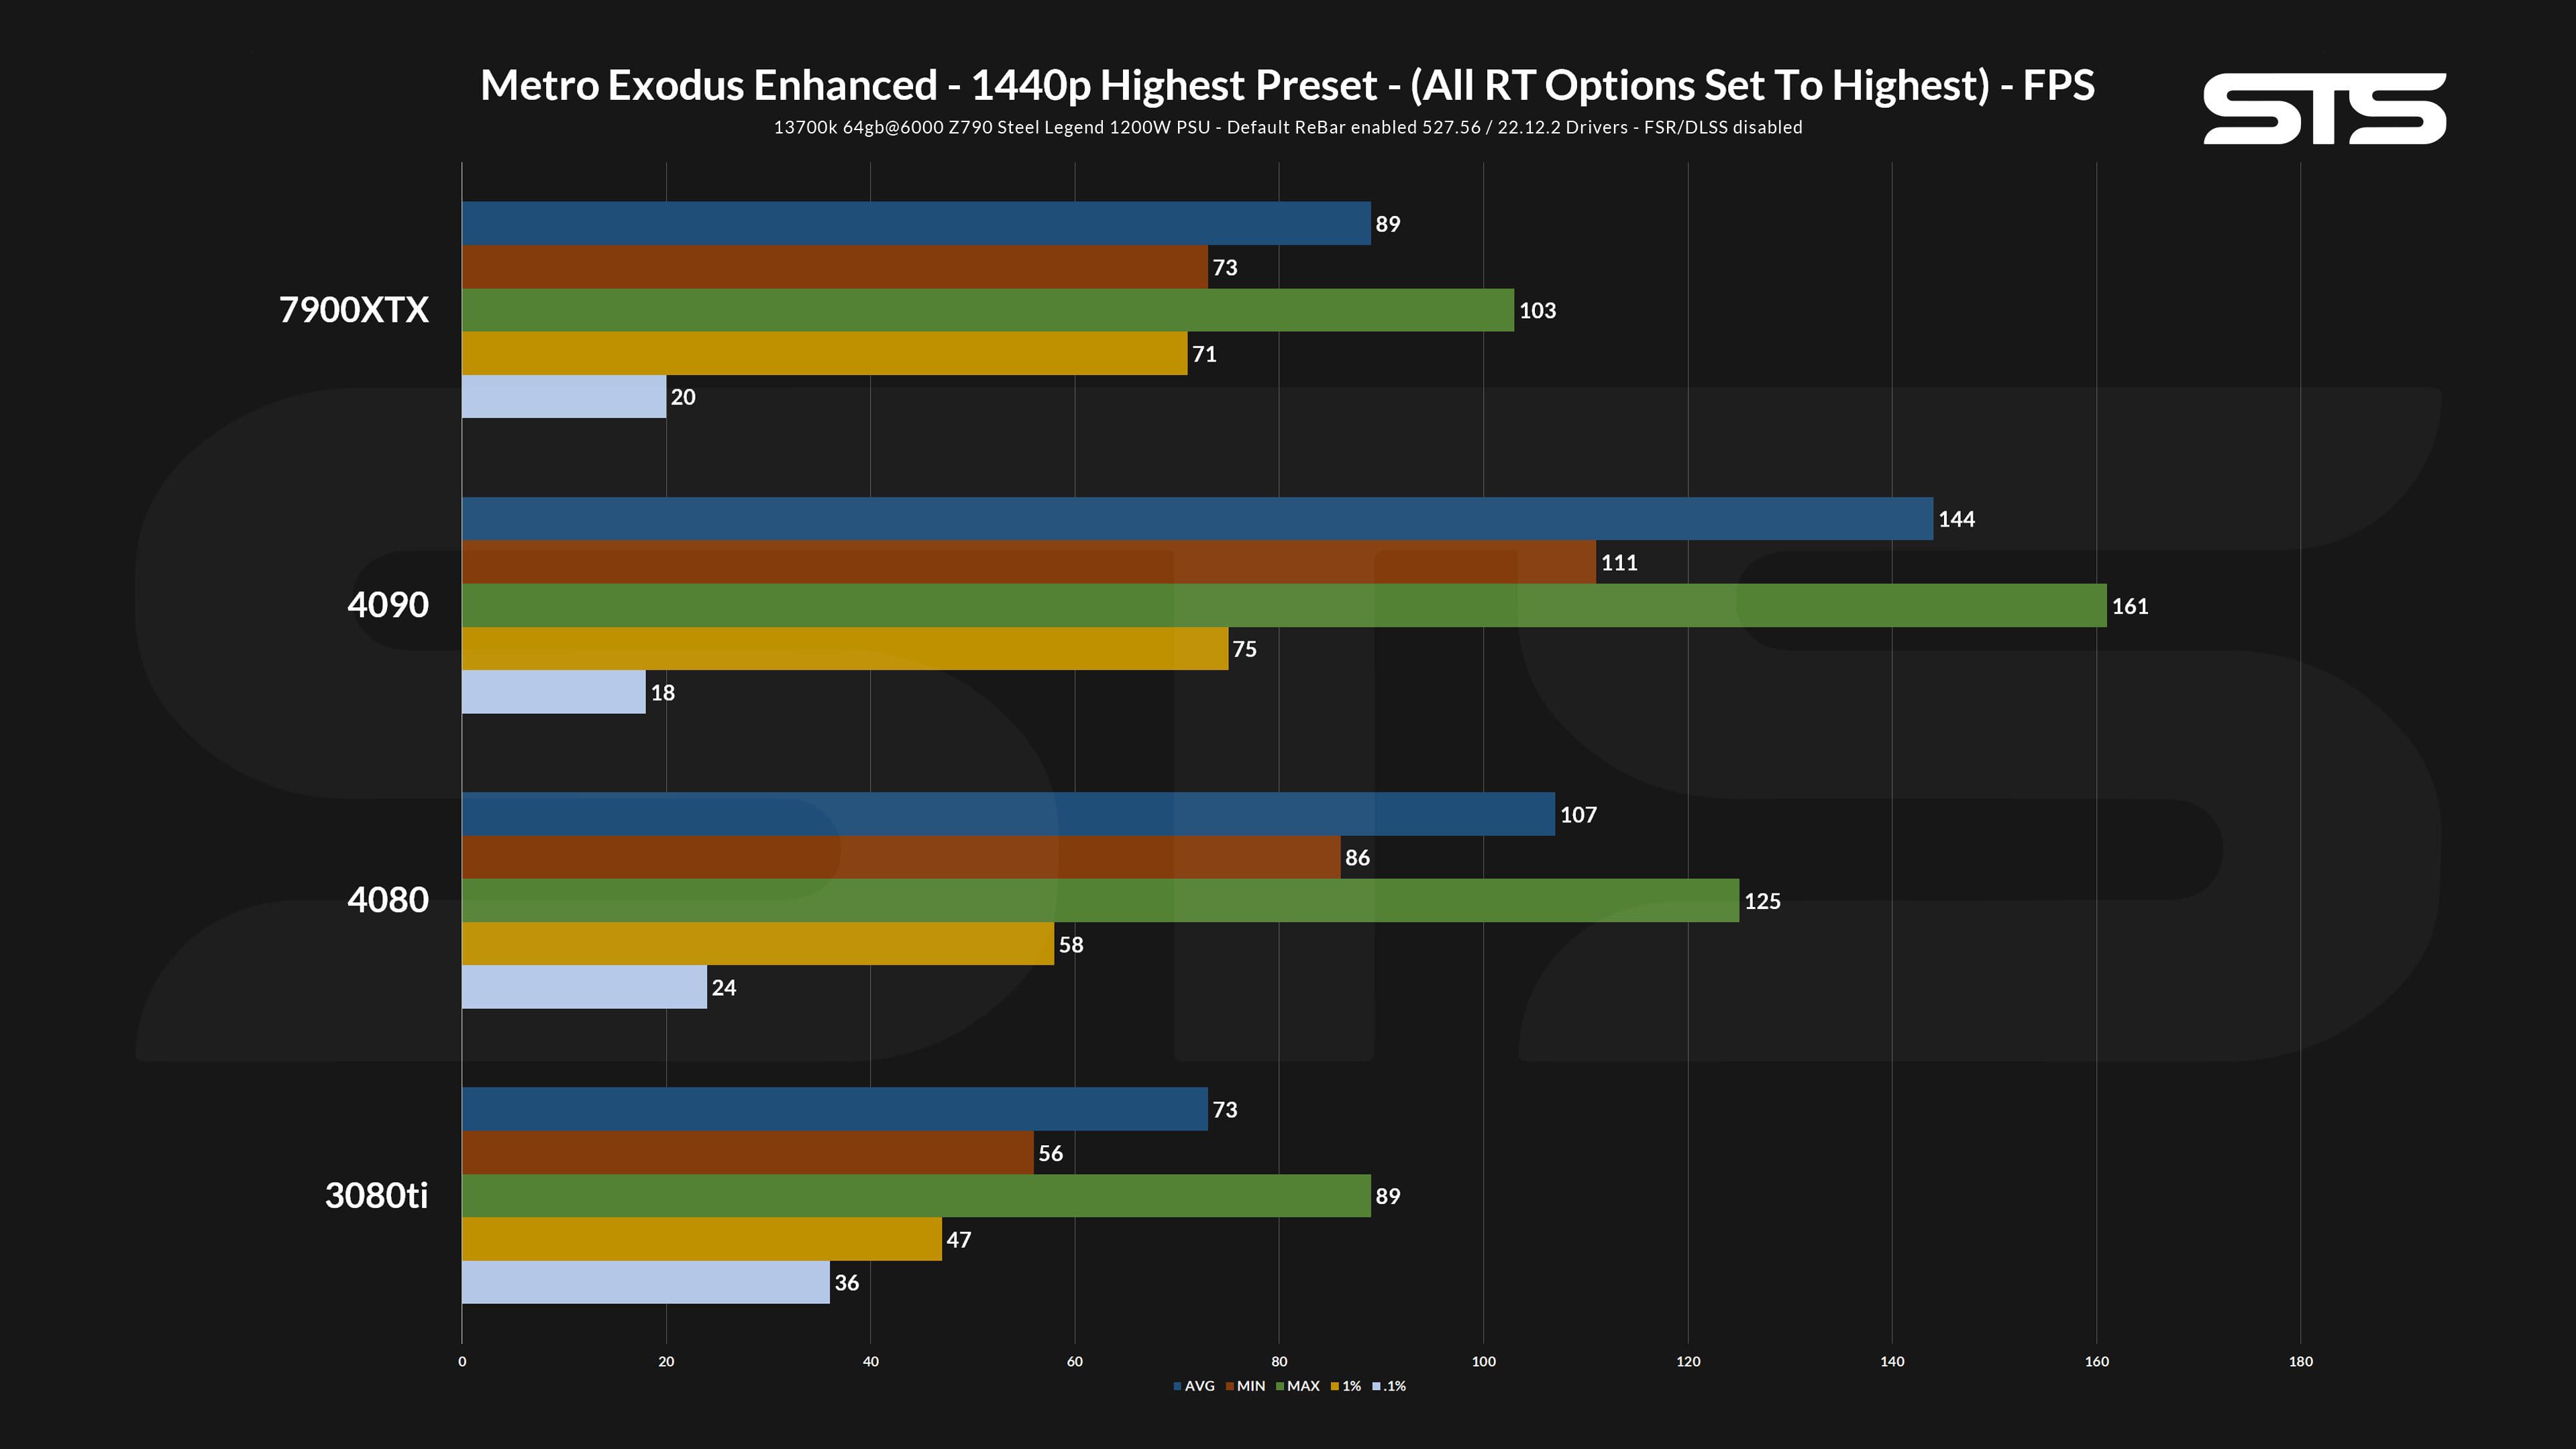Select the 7900XTX category label
2576x1449 pixels.
tap(353, 310)
